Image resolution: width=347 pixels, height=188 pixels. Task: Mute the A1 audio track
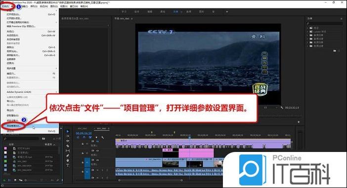97,170
